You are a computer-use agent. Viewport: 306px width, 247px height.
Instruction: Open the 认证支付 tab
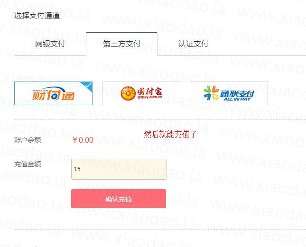click(x=193, y=44)
